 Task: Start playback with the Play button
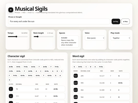[x=116, y=21]
